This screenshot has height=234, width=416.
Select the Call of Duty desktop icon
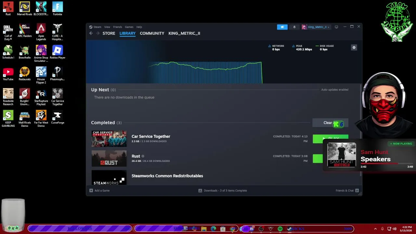point(8,32)
